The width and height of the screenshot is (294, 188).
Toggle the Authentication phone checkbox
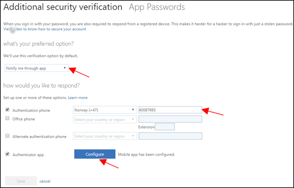pyautogui.click(x=7, y=110)
